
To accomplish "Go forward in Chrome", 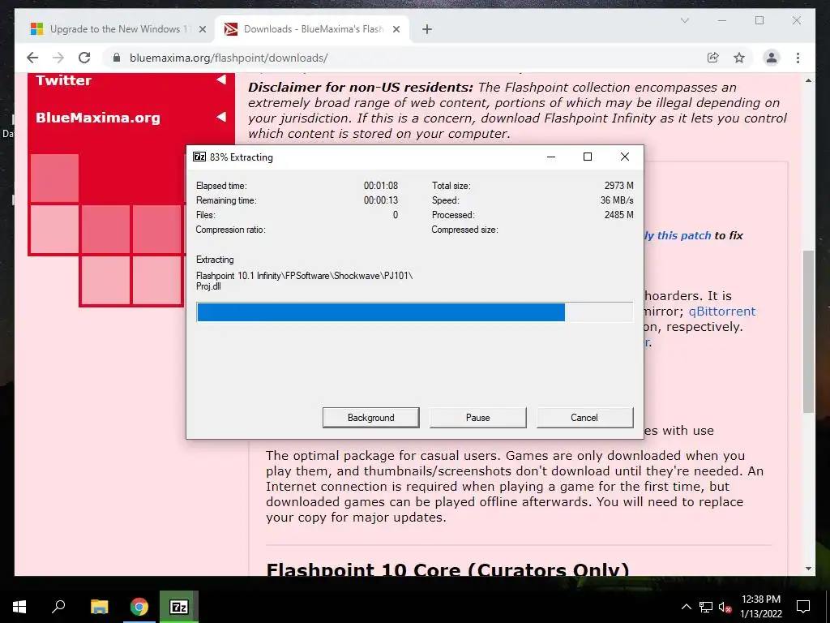I will [58, 58].
